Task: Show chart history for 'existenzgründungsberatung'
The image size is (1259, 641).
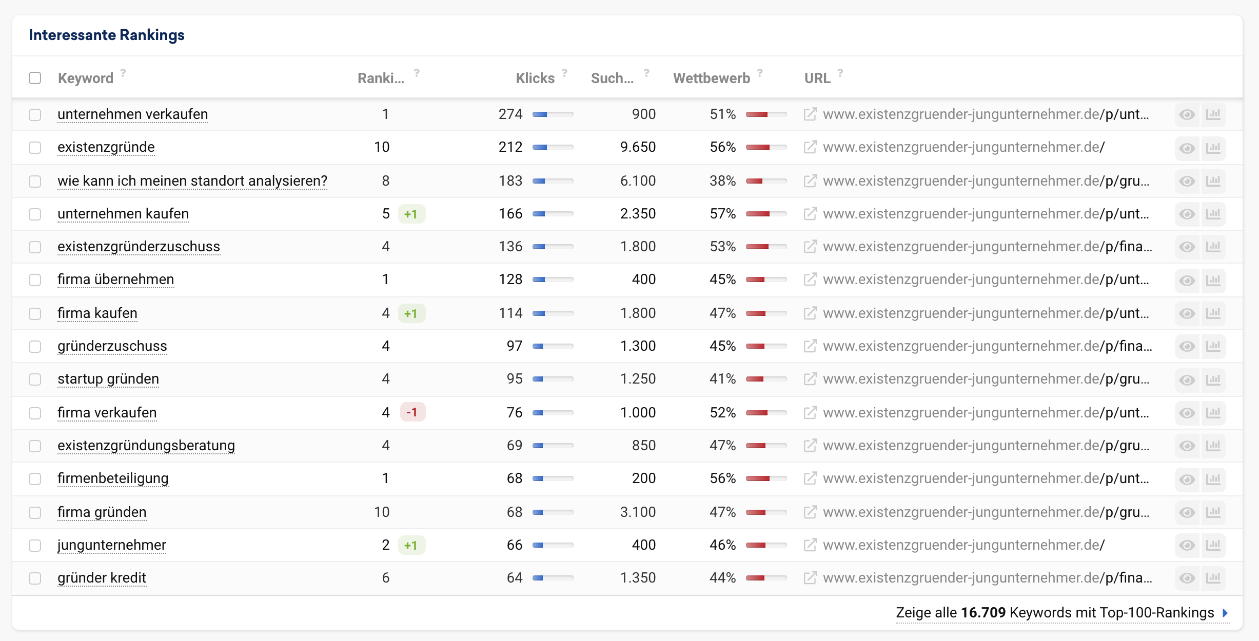Action: pos(1213,446)
